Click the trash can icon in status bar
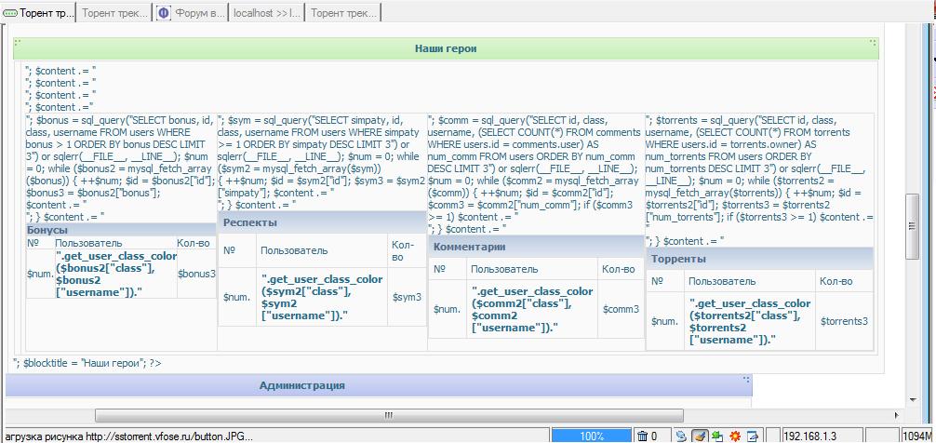936x443 pixels. pyautogui.click(x=642, y=436)
